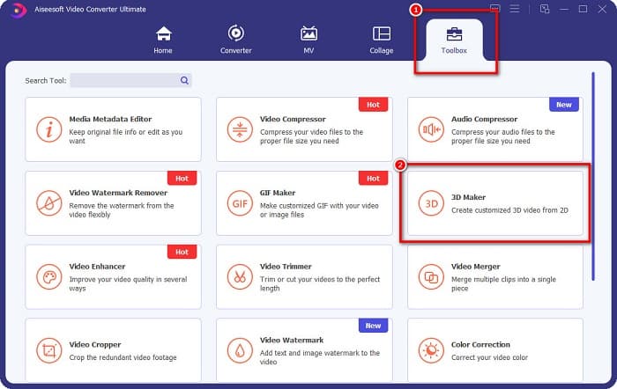Screen dimensions: 617x389
Task: Click the Aiseesoft app logo
Action: coord(18,10)
